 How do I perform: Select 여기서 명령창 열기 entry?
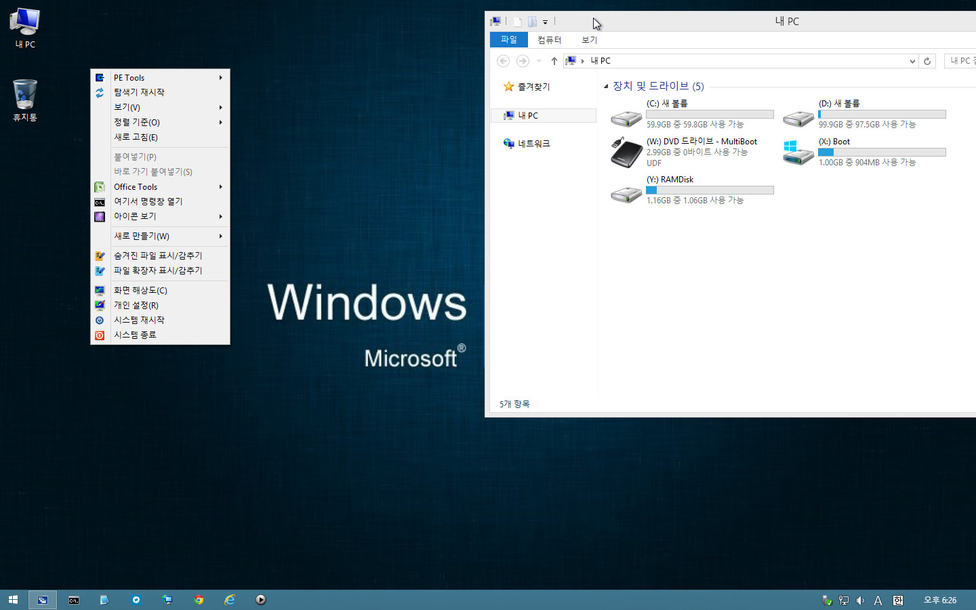(x=160, y=201)
